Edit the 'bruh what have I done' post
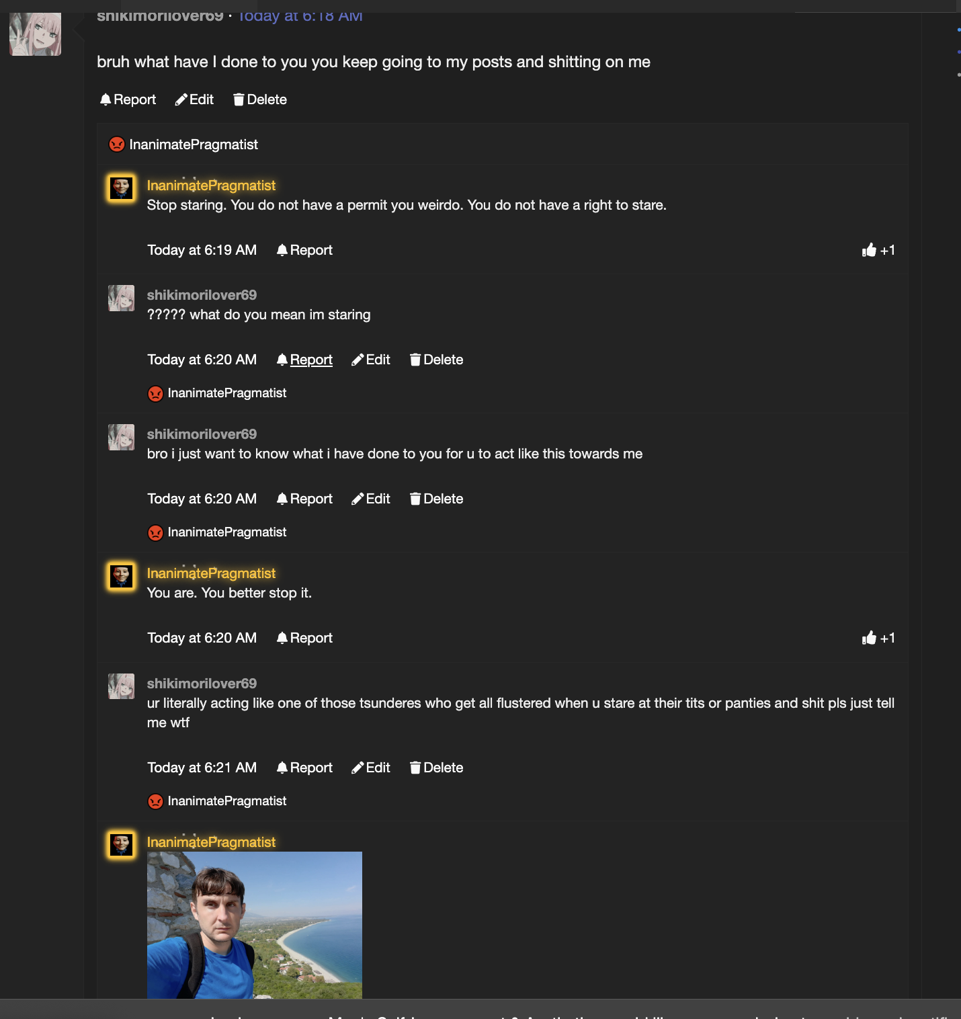The width and height of the screenshot is (961, 1019). tap(194, 99)
